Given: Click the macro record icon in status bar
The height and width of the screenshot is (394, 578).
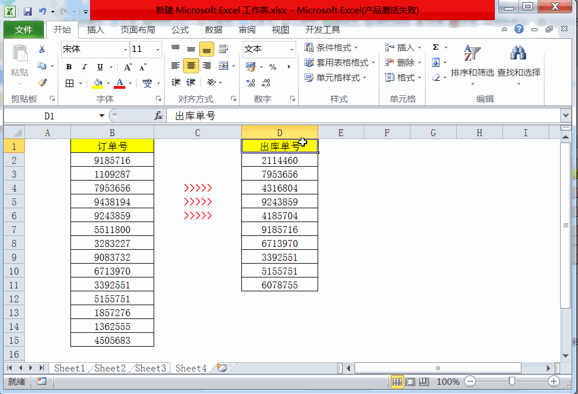Looking at the screenshot, I should (42, 381).
